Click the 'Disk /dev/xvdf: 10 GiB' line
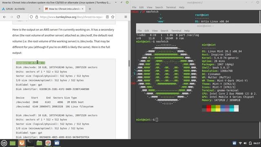The image size is (261, 147). point(57,115)
